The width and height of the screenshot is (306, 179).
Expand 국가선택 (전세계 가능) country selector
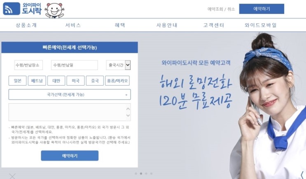pos(70,95)
